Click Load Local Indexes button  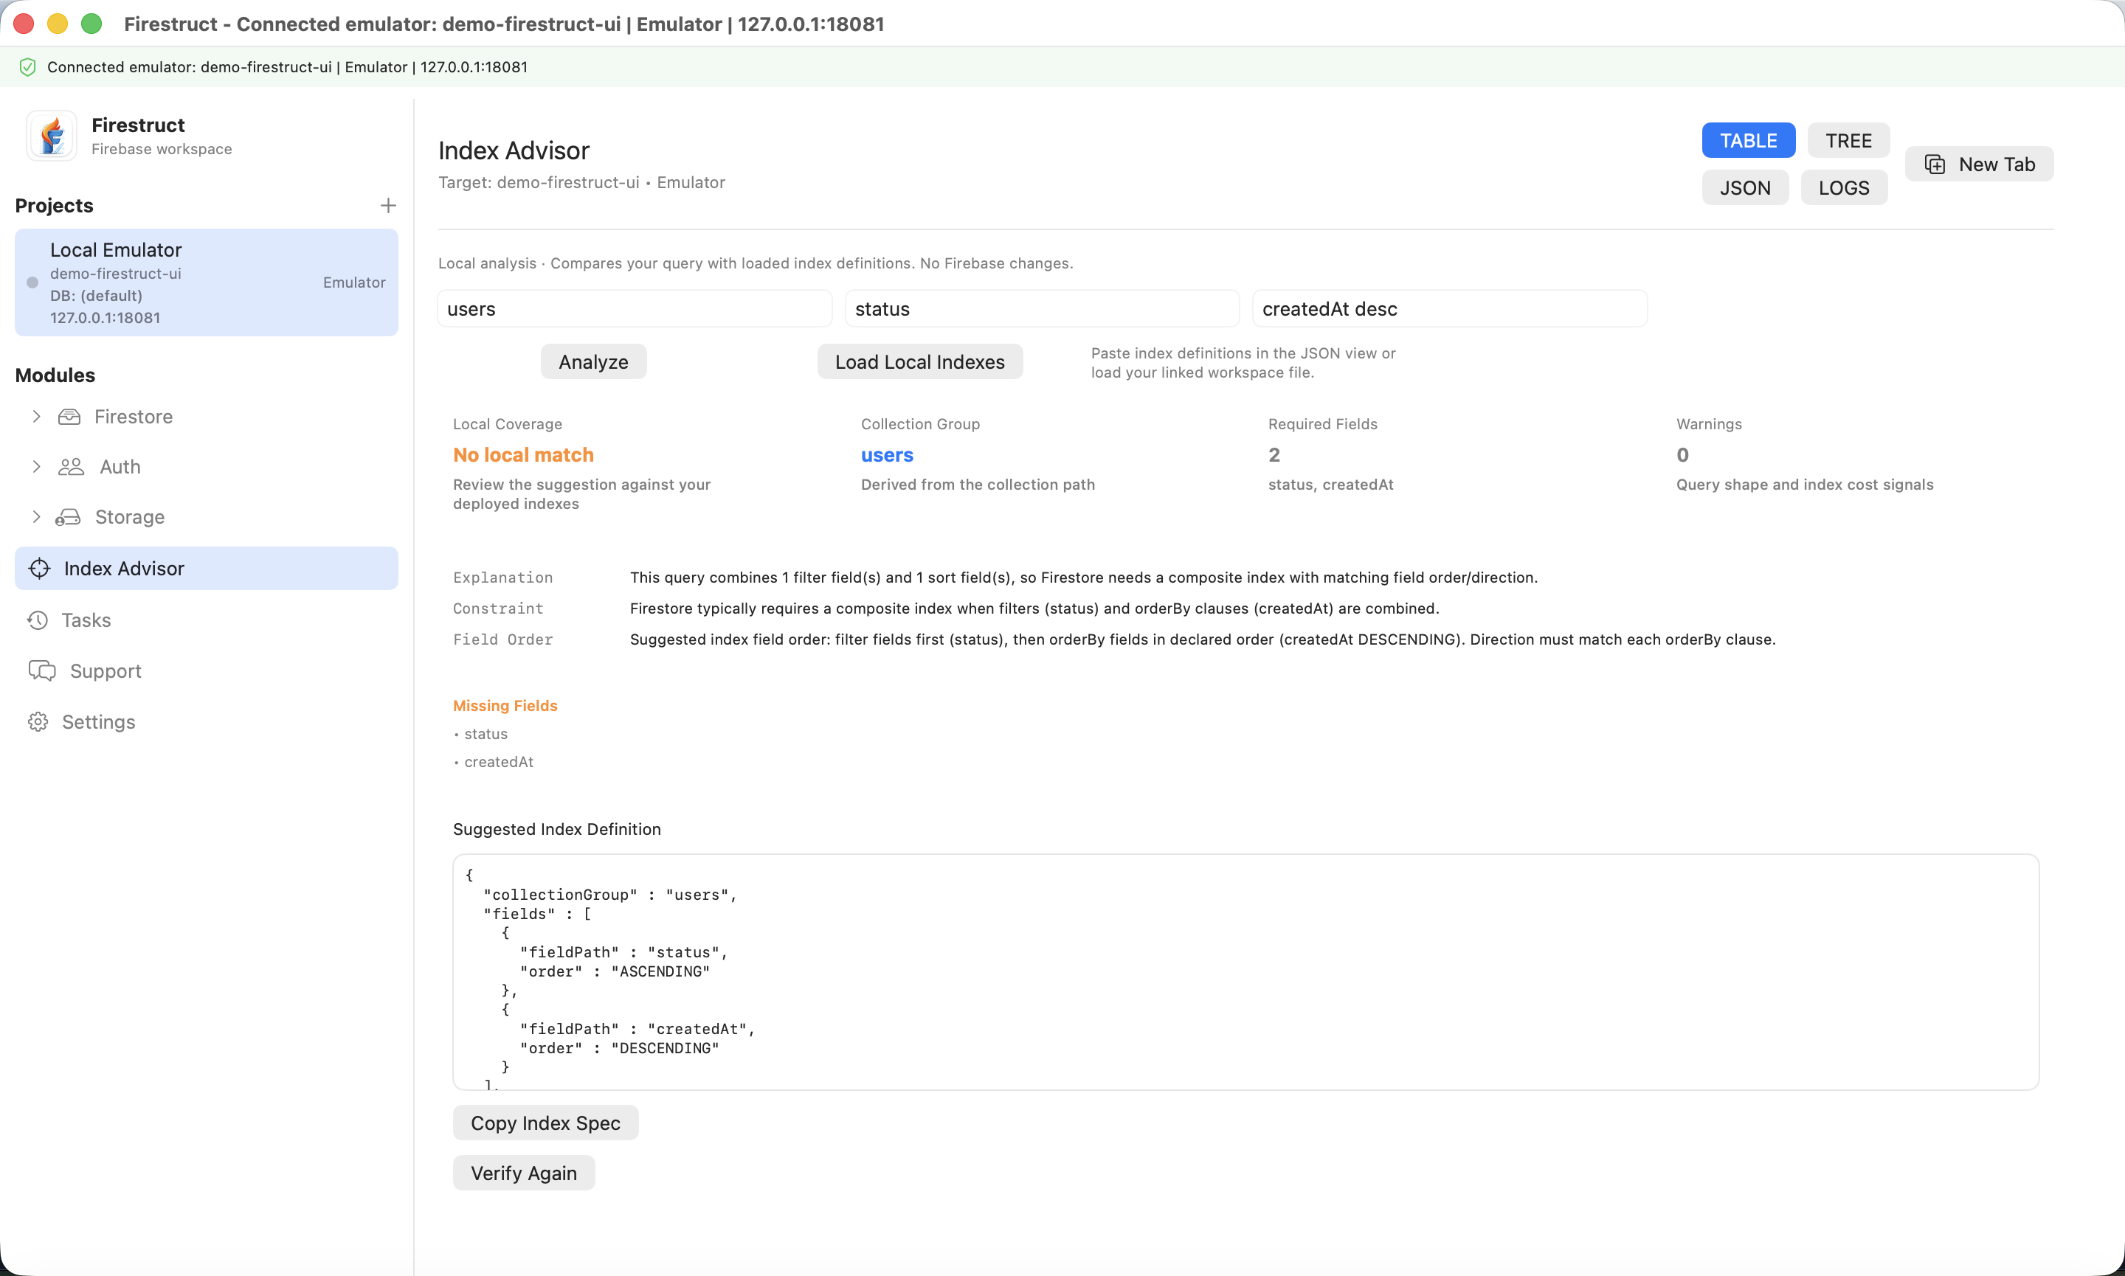pyautogui.click(x=920, y=362)
